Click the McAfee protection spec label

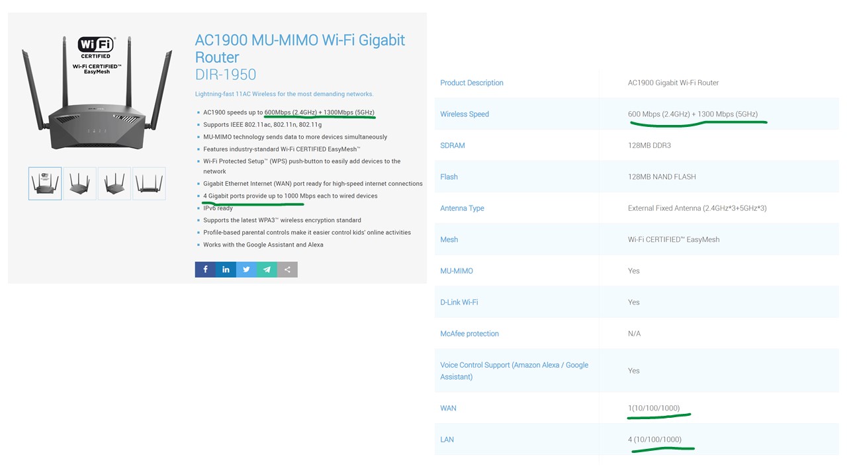(469, 334)
